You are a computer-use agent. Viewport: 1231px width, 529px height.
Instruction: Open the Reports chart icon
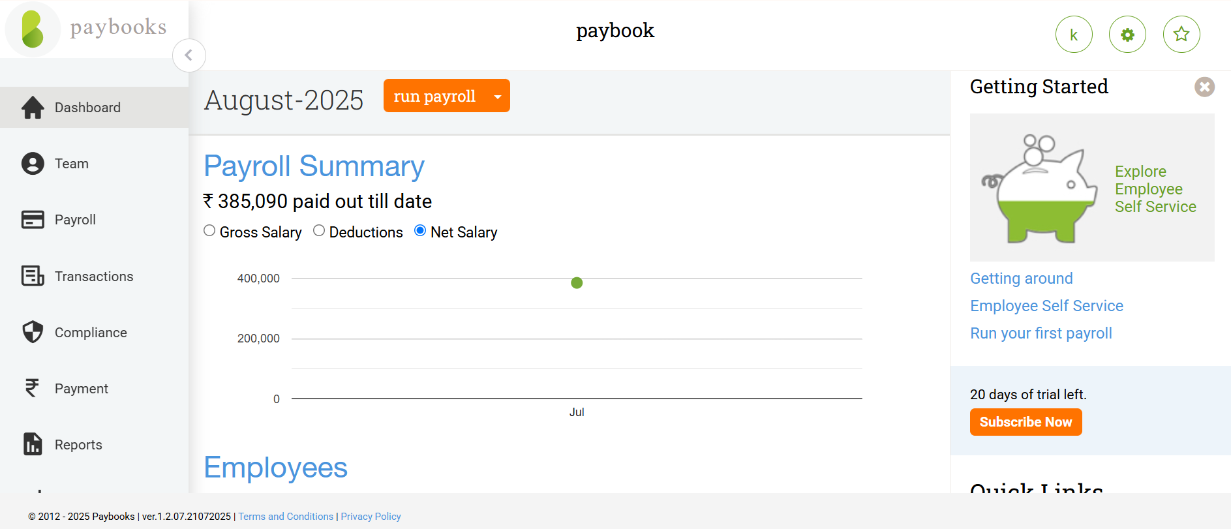(33, 444)
